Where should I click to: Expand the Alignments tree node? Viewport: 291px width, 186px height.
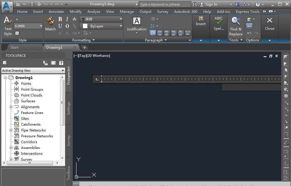[x=11, y=107]
